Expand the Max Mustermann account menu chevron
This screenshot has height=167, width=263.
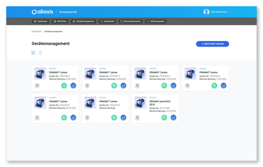[x=229, y=12]
